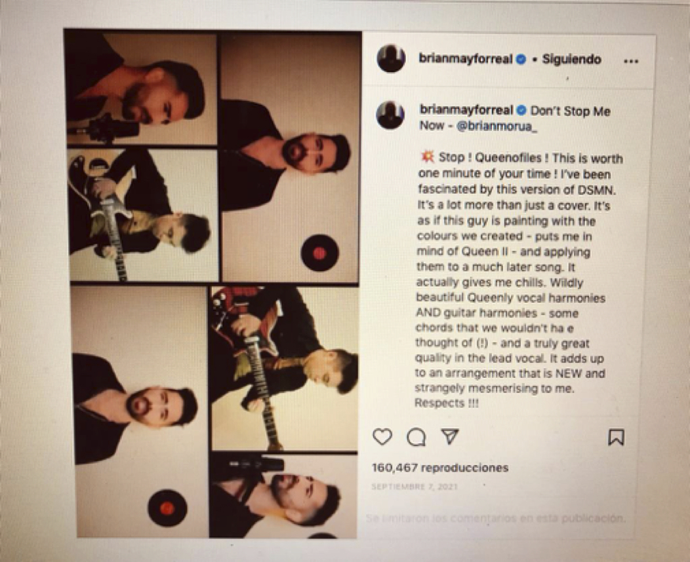Like the post with the heart icon
Screen dimensions: 690x562
point(382,437)
